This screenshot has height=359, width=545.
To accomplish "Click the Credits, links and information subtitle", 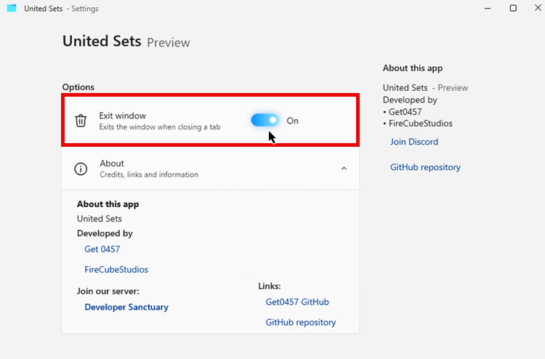I will tap(149, 174).
